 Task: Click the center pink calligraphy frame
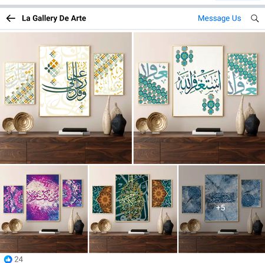point(43,198)
